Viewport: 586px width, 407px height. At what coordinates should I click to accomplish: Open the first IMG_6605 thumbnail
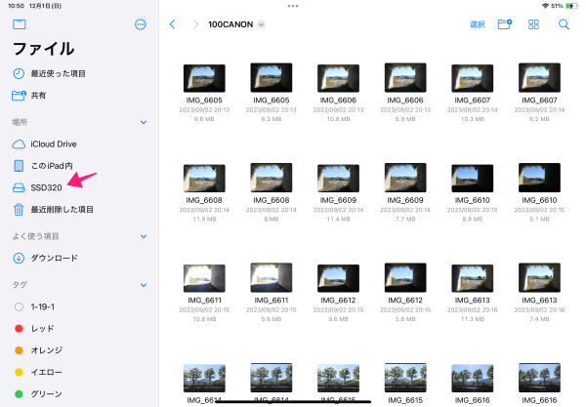pos(204,78)
